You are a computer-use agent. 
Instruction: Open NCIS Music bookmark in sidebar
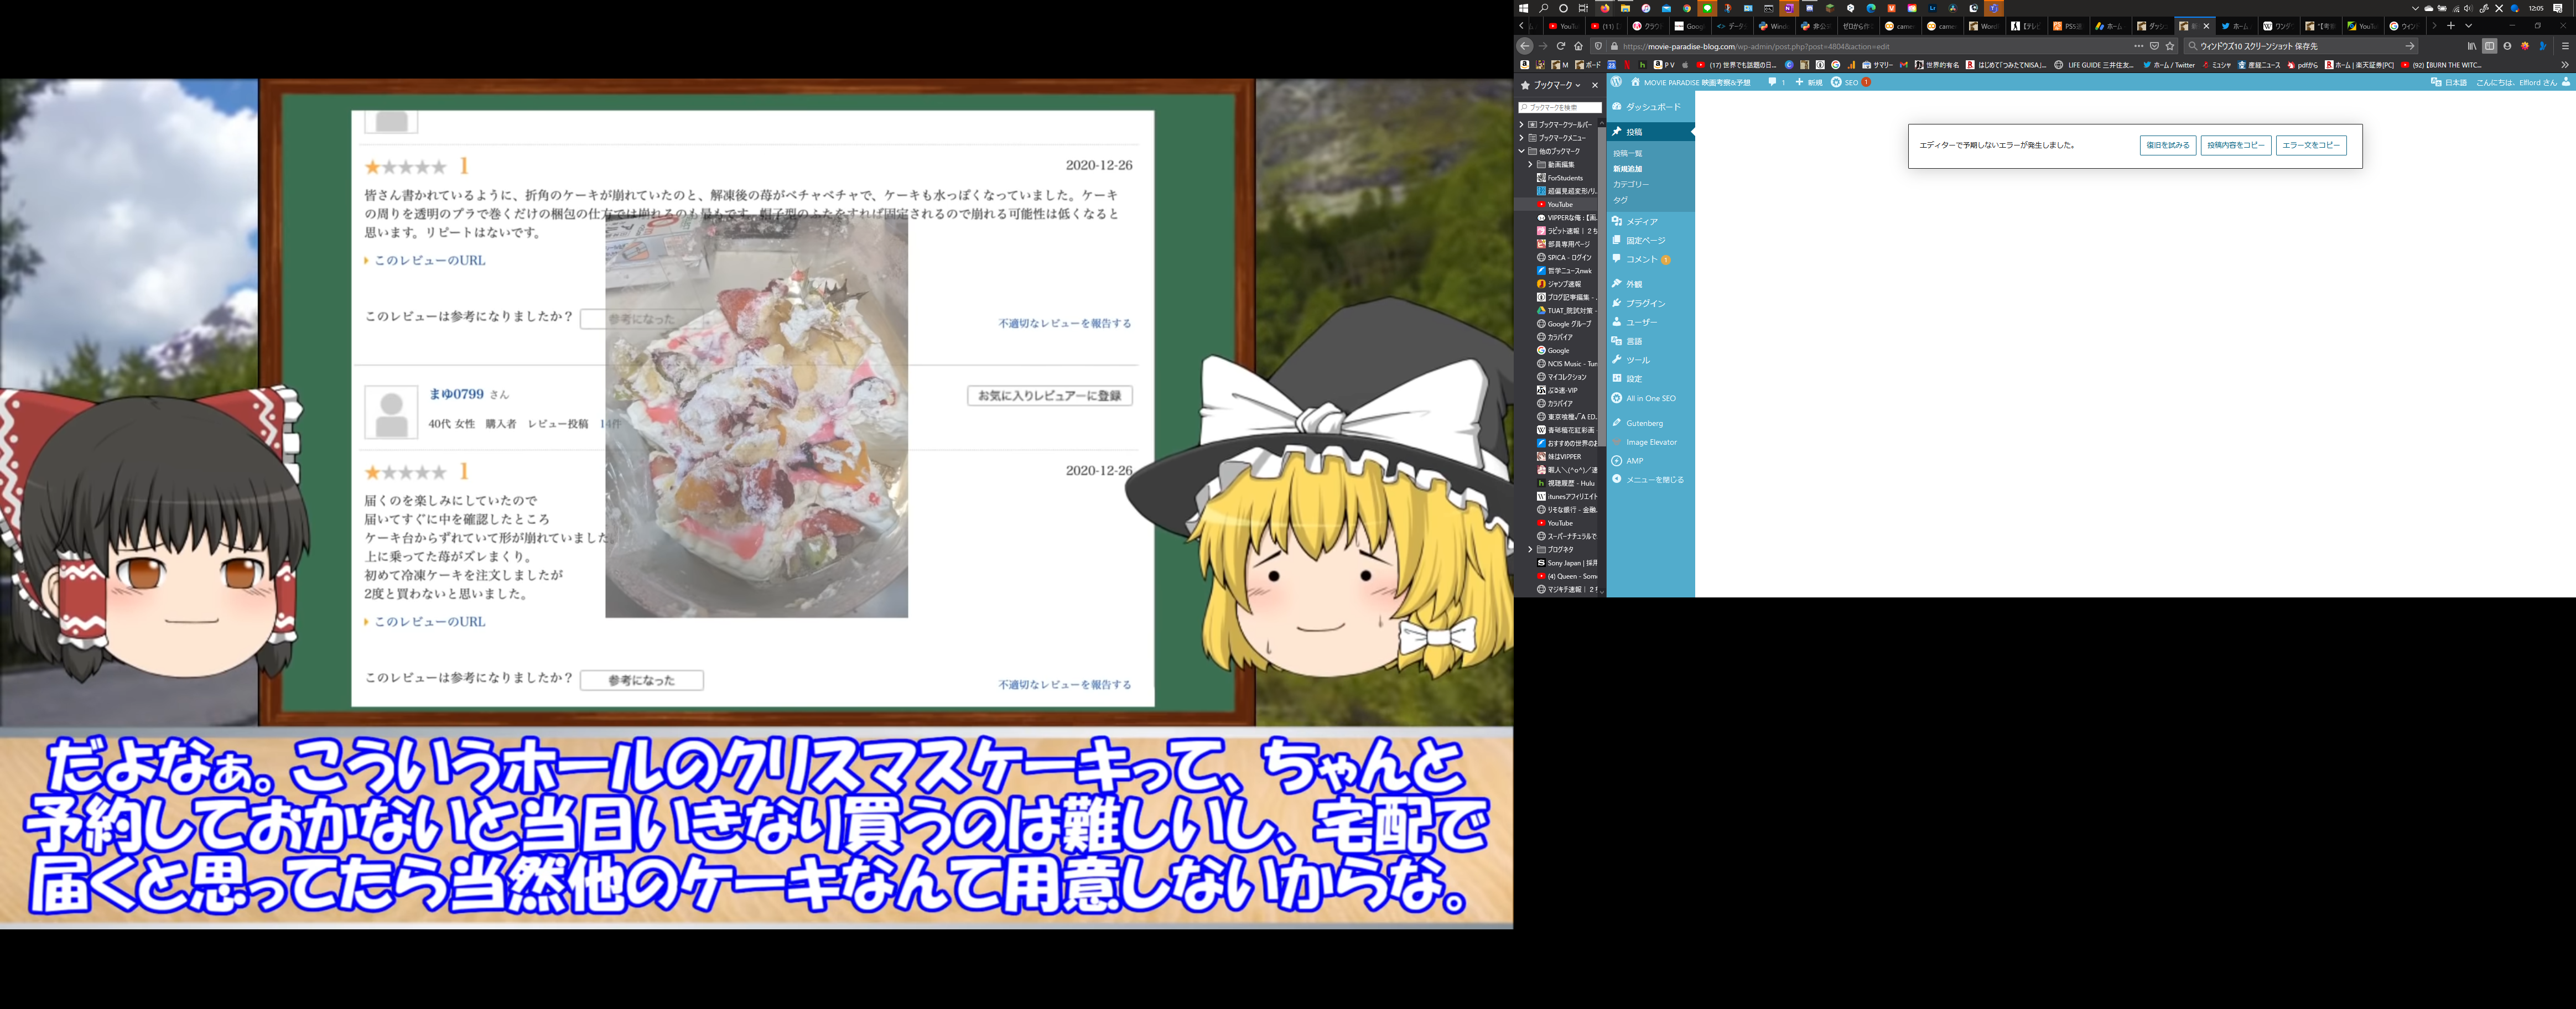click(1566, 364)
